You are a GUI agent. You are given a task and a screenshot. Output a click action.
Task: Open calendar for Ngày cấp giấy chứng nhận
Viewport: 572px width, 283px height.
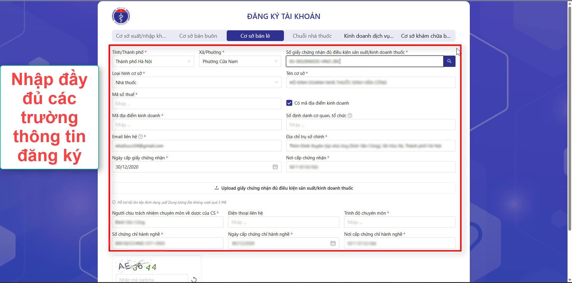275,167
